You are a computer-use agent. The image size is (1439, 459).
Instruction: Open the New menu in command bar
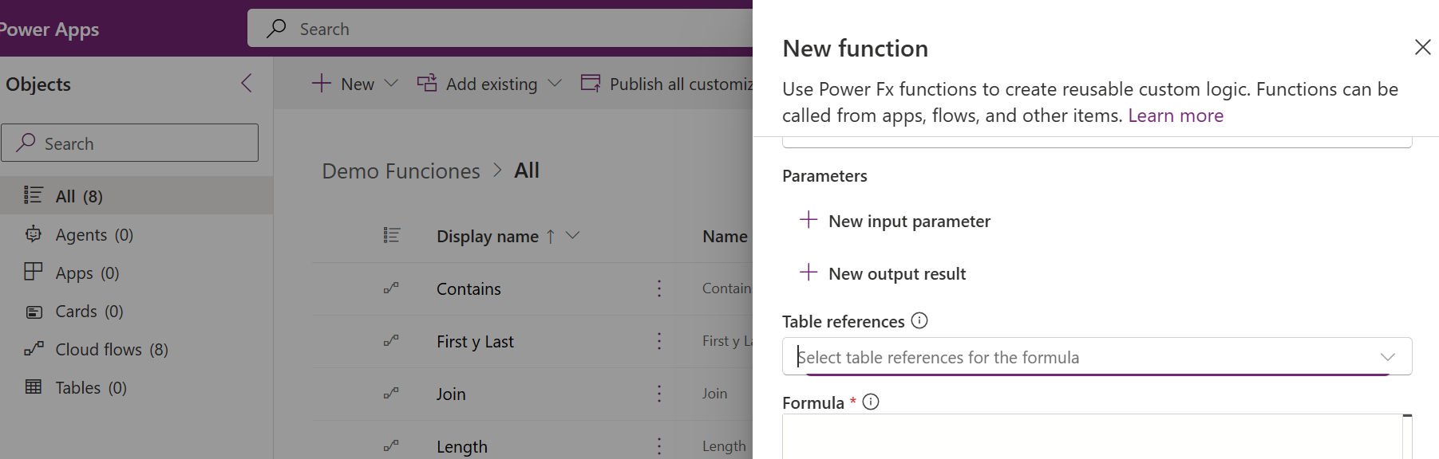coord(355,84)
